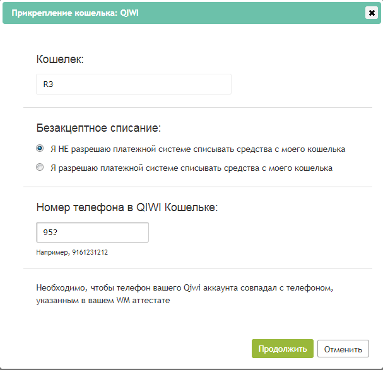The image size is (383, 370).
Task: Click the notice starting with "Необходимо, чтобы телефон"
Action: (185, 294)
